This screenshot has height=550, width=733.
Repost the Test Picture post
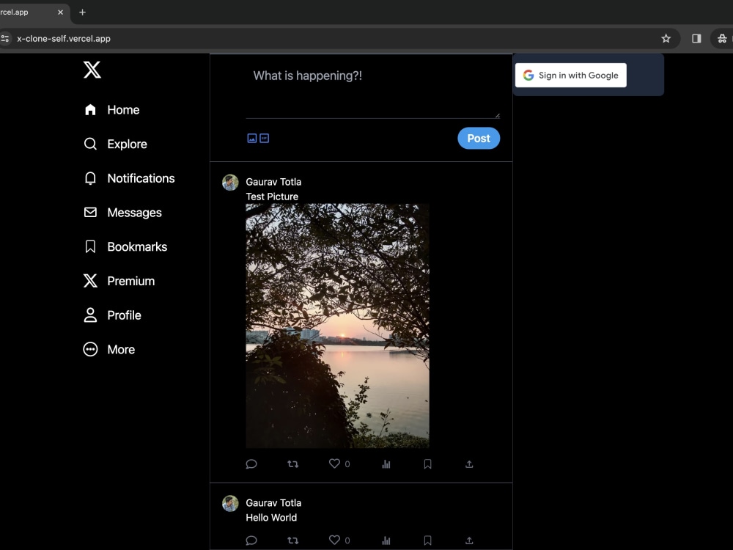pos(293,464)
